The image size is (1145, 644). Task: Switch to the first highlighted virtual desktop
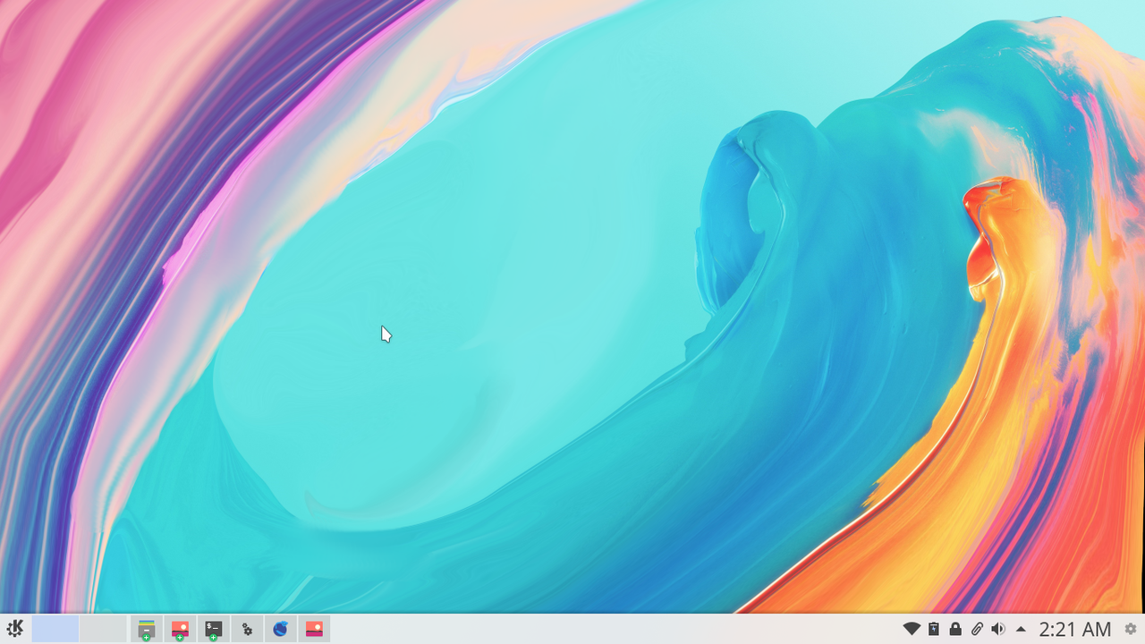pos(55,629)
